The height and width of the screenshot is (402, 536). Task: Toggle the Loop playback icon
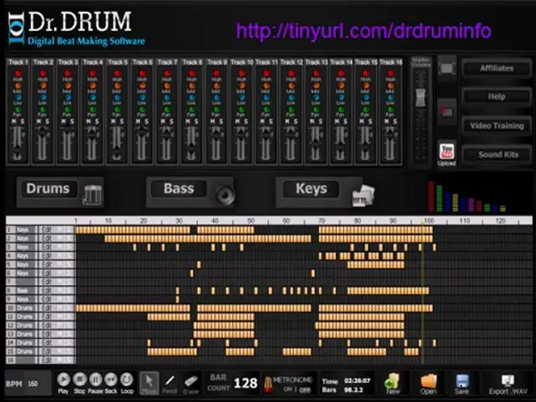pyautogui.click(x=127, y=380)
